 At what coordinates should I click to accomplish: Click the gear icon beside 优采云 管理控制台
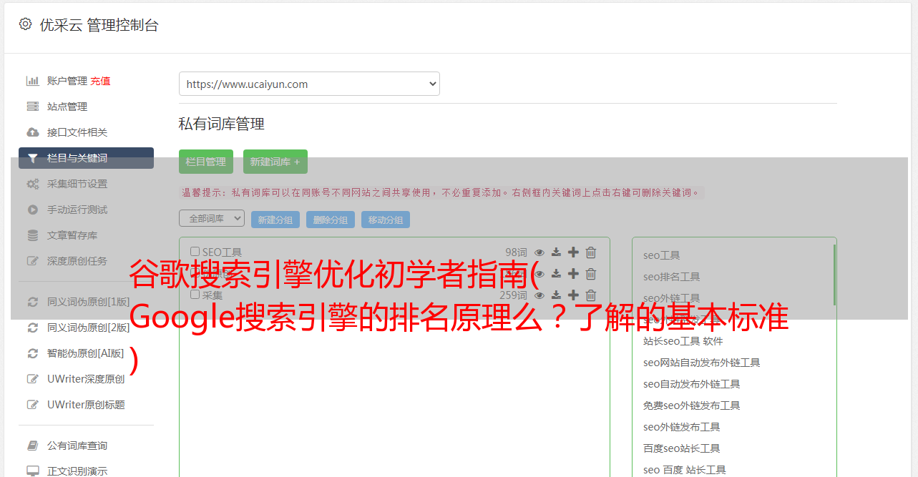click(x=26, y=24)
